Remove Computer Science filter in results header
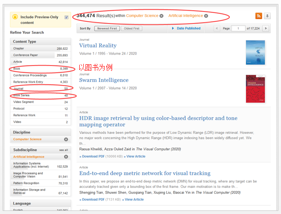281x214 pixels. pos(161,16)
